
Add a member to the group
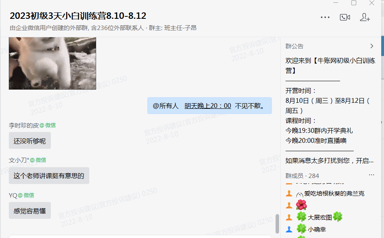[365, 17]
